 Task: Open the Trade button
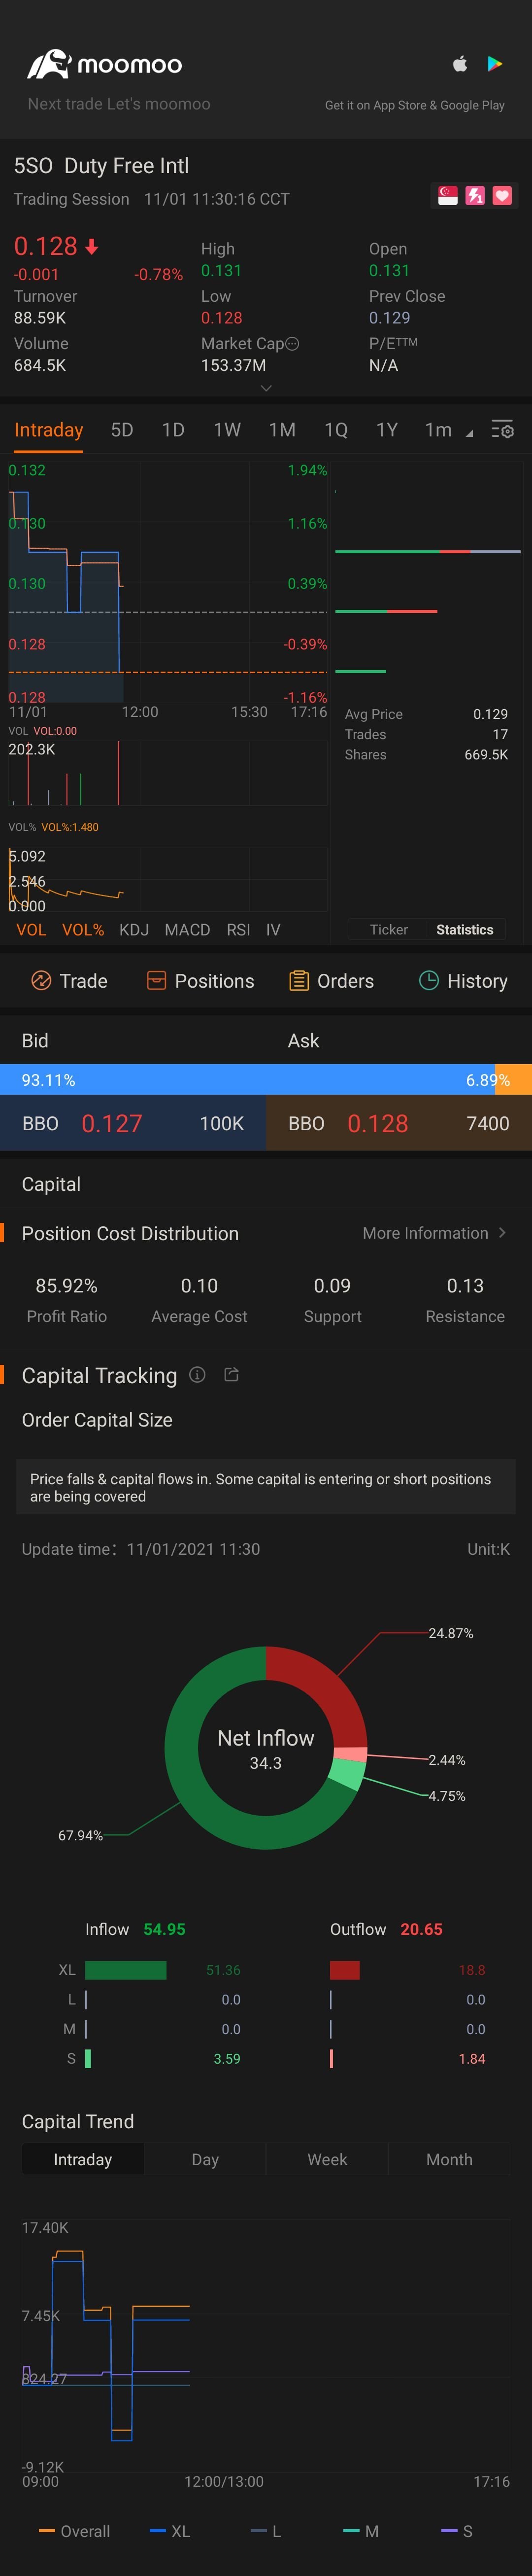pos(69,981)
